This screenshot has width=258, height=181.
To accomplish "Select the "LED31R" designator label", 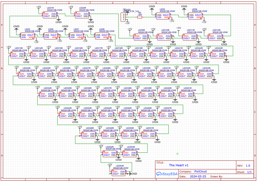I will click(x=166, y=68).
